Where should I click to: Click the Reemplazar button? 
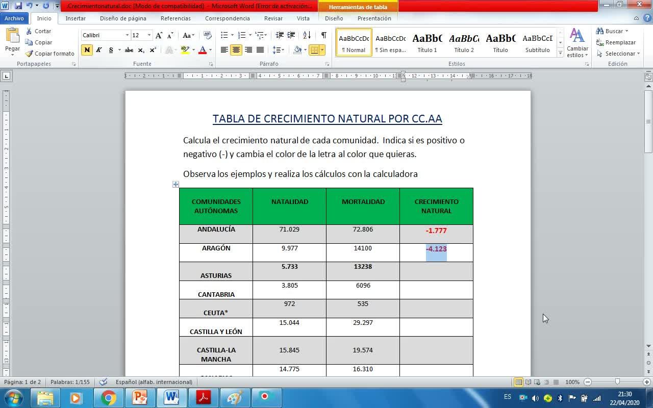tap(616, 42)
